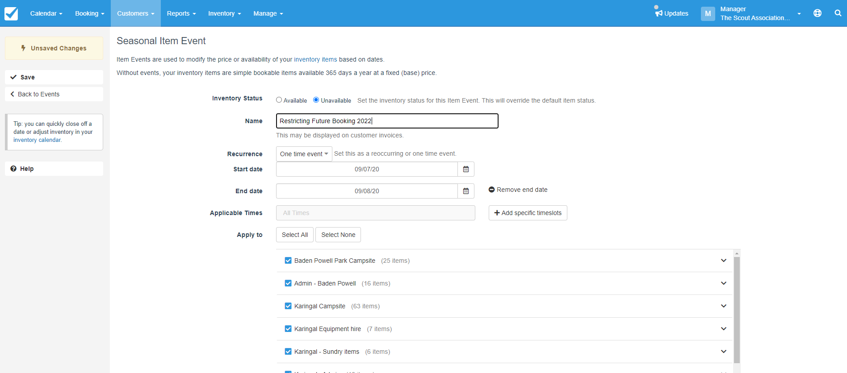Viewport: 847px width, 373px height.
Task: Open End date calendar picker icon
Action: tap(466, 191)
